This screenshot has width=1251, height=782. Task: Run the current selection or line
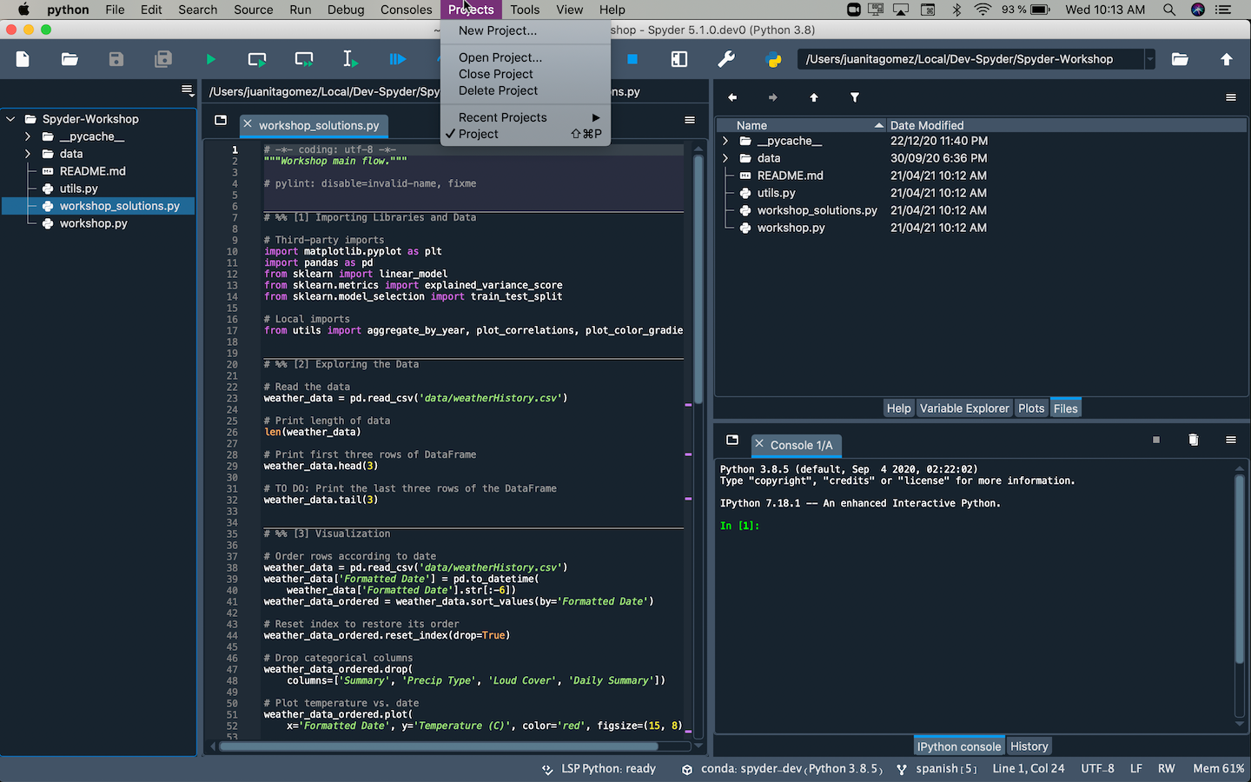click(350, 59)
